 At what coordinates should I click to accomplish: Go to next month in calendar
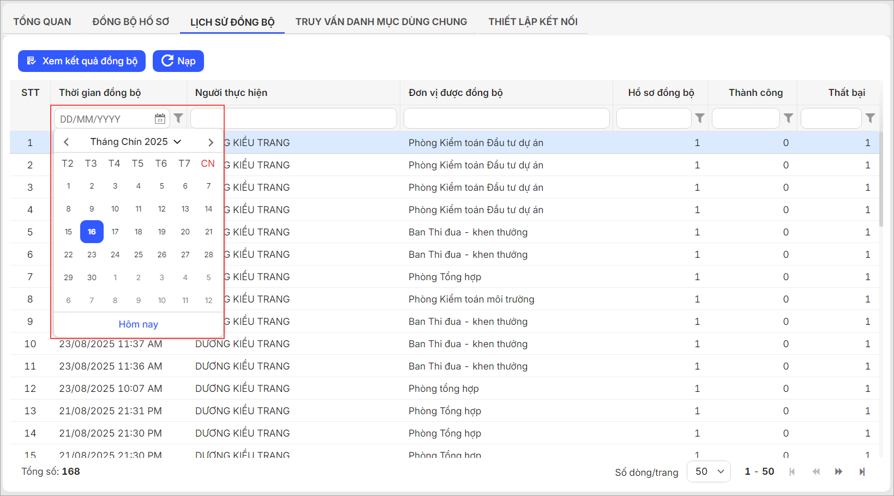(x=211, y=142)
